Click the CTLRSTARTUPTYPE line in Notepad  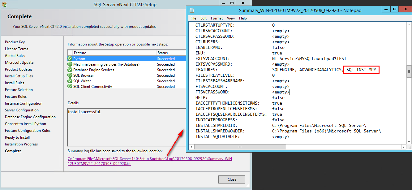tap(235, 25)
